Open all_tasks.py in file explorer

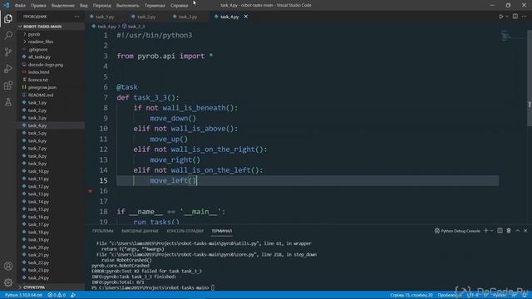39,57
